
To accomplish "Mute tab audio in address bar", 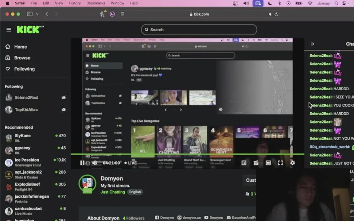I will pos(270,14).
